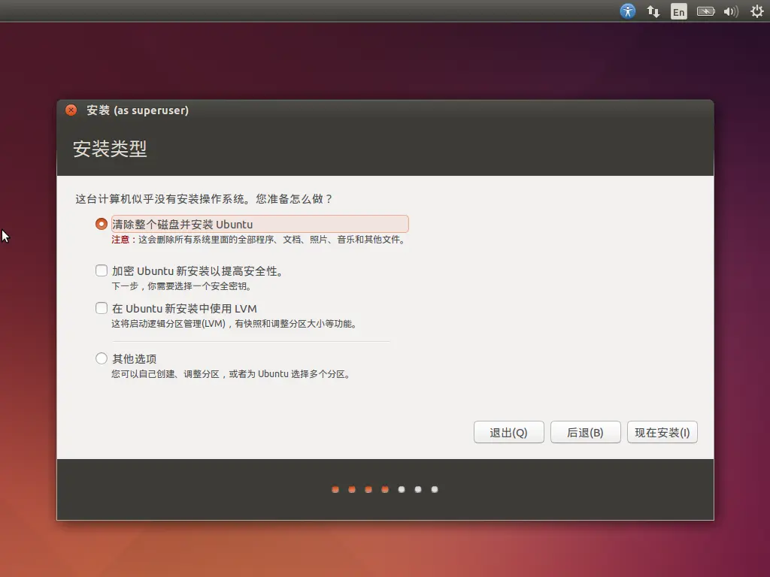Image resolution: width=770 pixels, height=577 pixels.
Task: Click the 后退(B) button
Action: [x=585, y=432]
